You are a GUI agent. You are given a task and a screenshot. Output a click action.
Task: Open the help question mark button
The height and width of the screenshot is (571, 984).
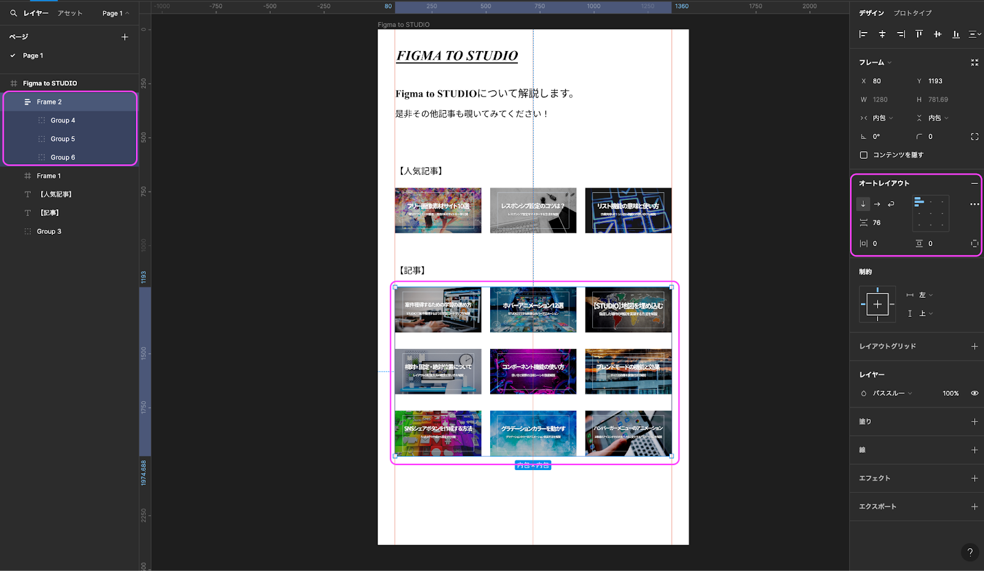(x=970, y=553)
